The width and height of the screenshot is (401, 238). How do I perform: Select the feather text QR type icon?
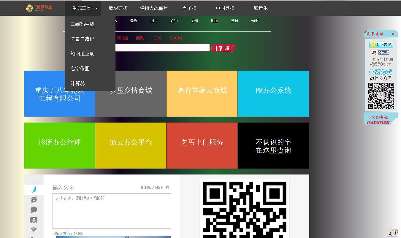[x=34, y=189]
